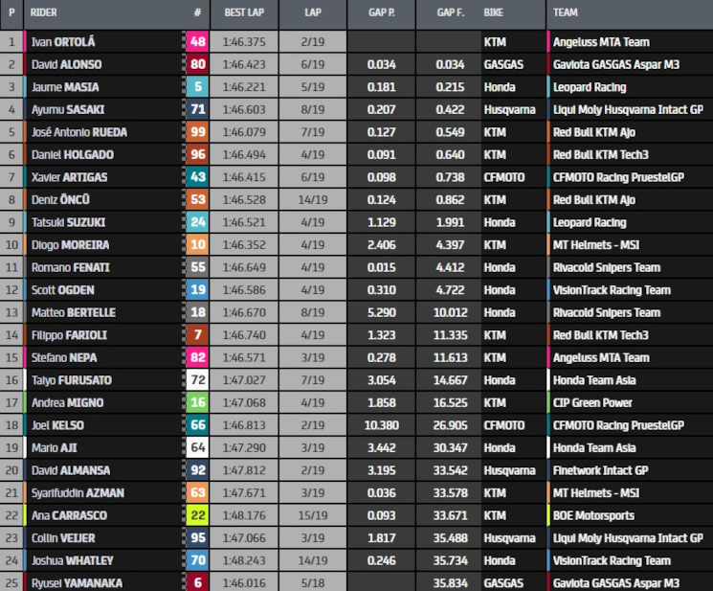Select rider Matteo BERTELLE
713x591 pixels.
(x=73, y=312)
